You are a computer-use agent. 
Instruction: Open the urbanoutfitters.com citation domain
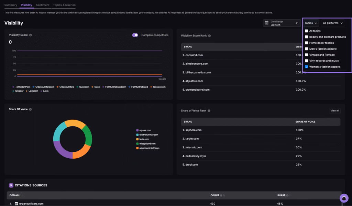(31, 204)
